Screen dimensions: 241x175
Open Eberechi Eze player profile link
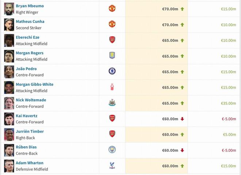[x=27, y=37]
